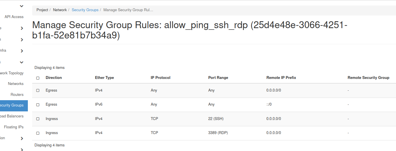Viewport: 396px width, 151px height.
Task: Open API Access in the sidebar
Action: [x=14, y=17]
